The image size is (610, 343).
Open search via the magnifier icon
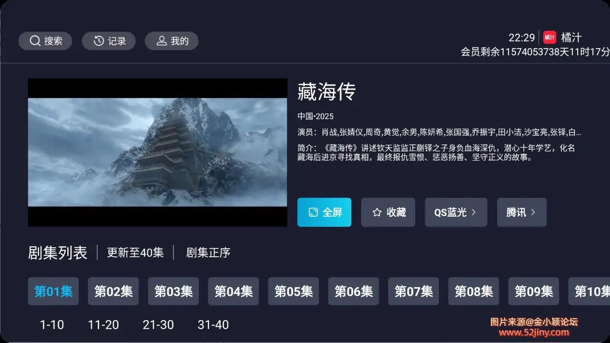coord(35,41)
